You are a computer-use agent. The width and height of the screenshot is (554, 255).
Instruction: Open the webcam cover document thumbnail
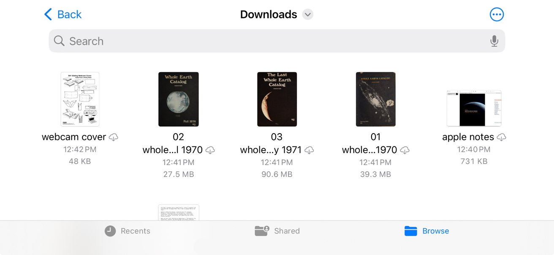(x=80, y=99)
